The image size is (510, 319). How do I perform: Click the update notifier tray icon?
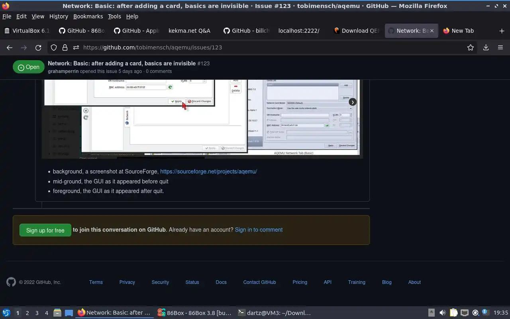(475, 313)
